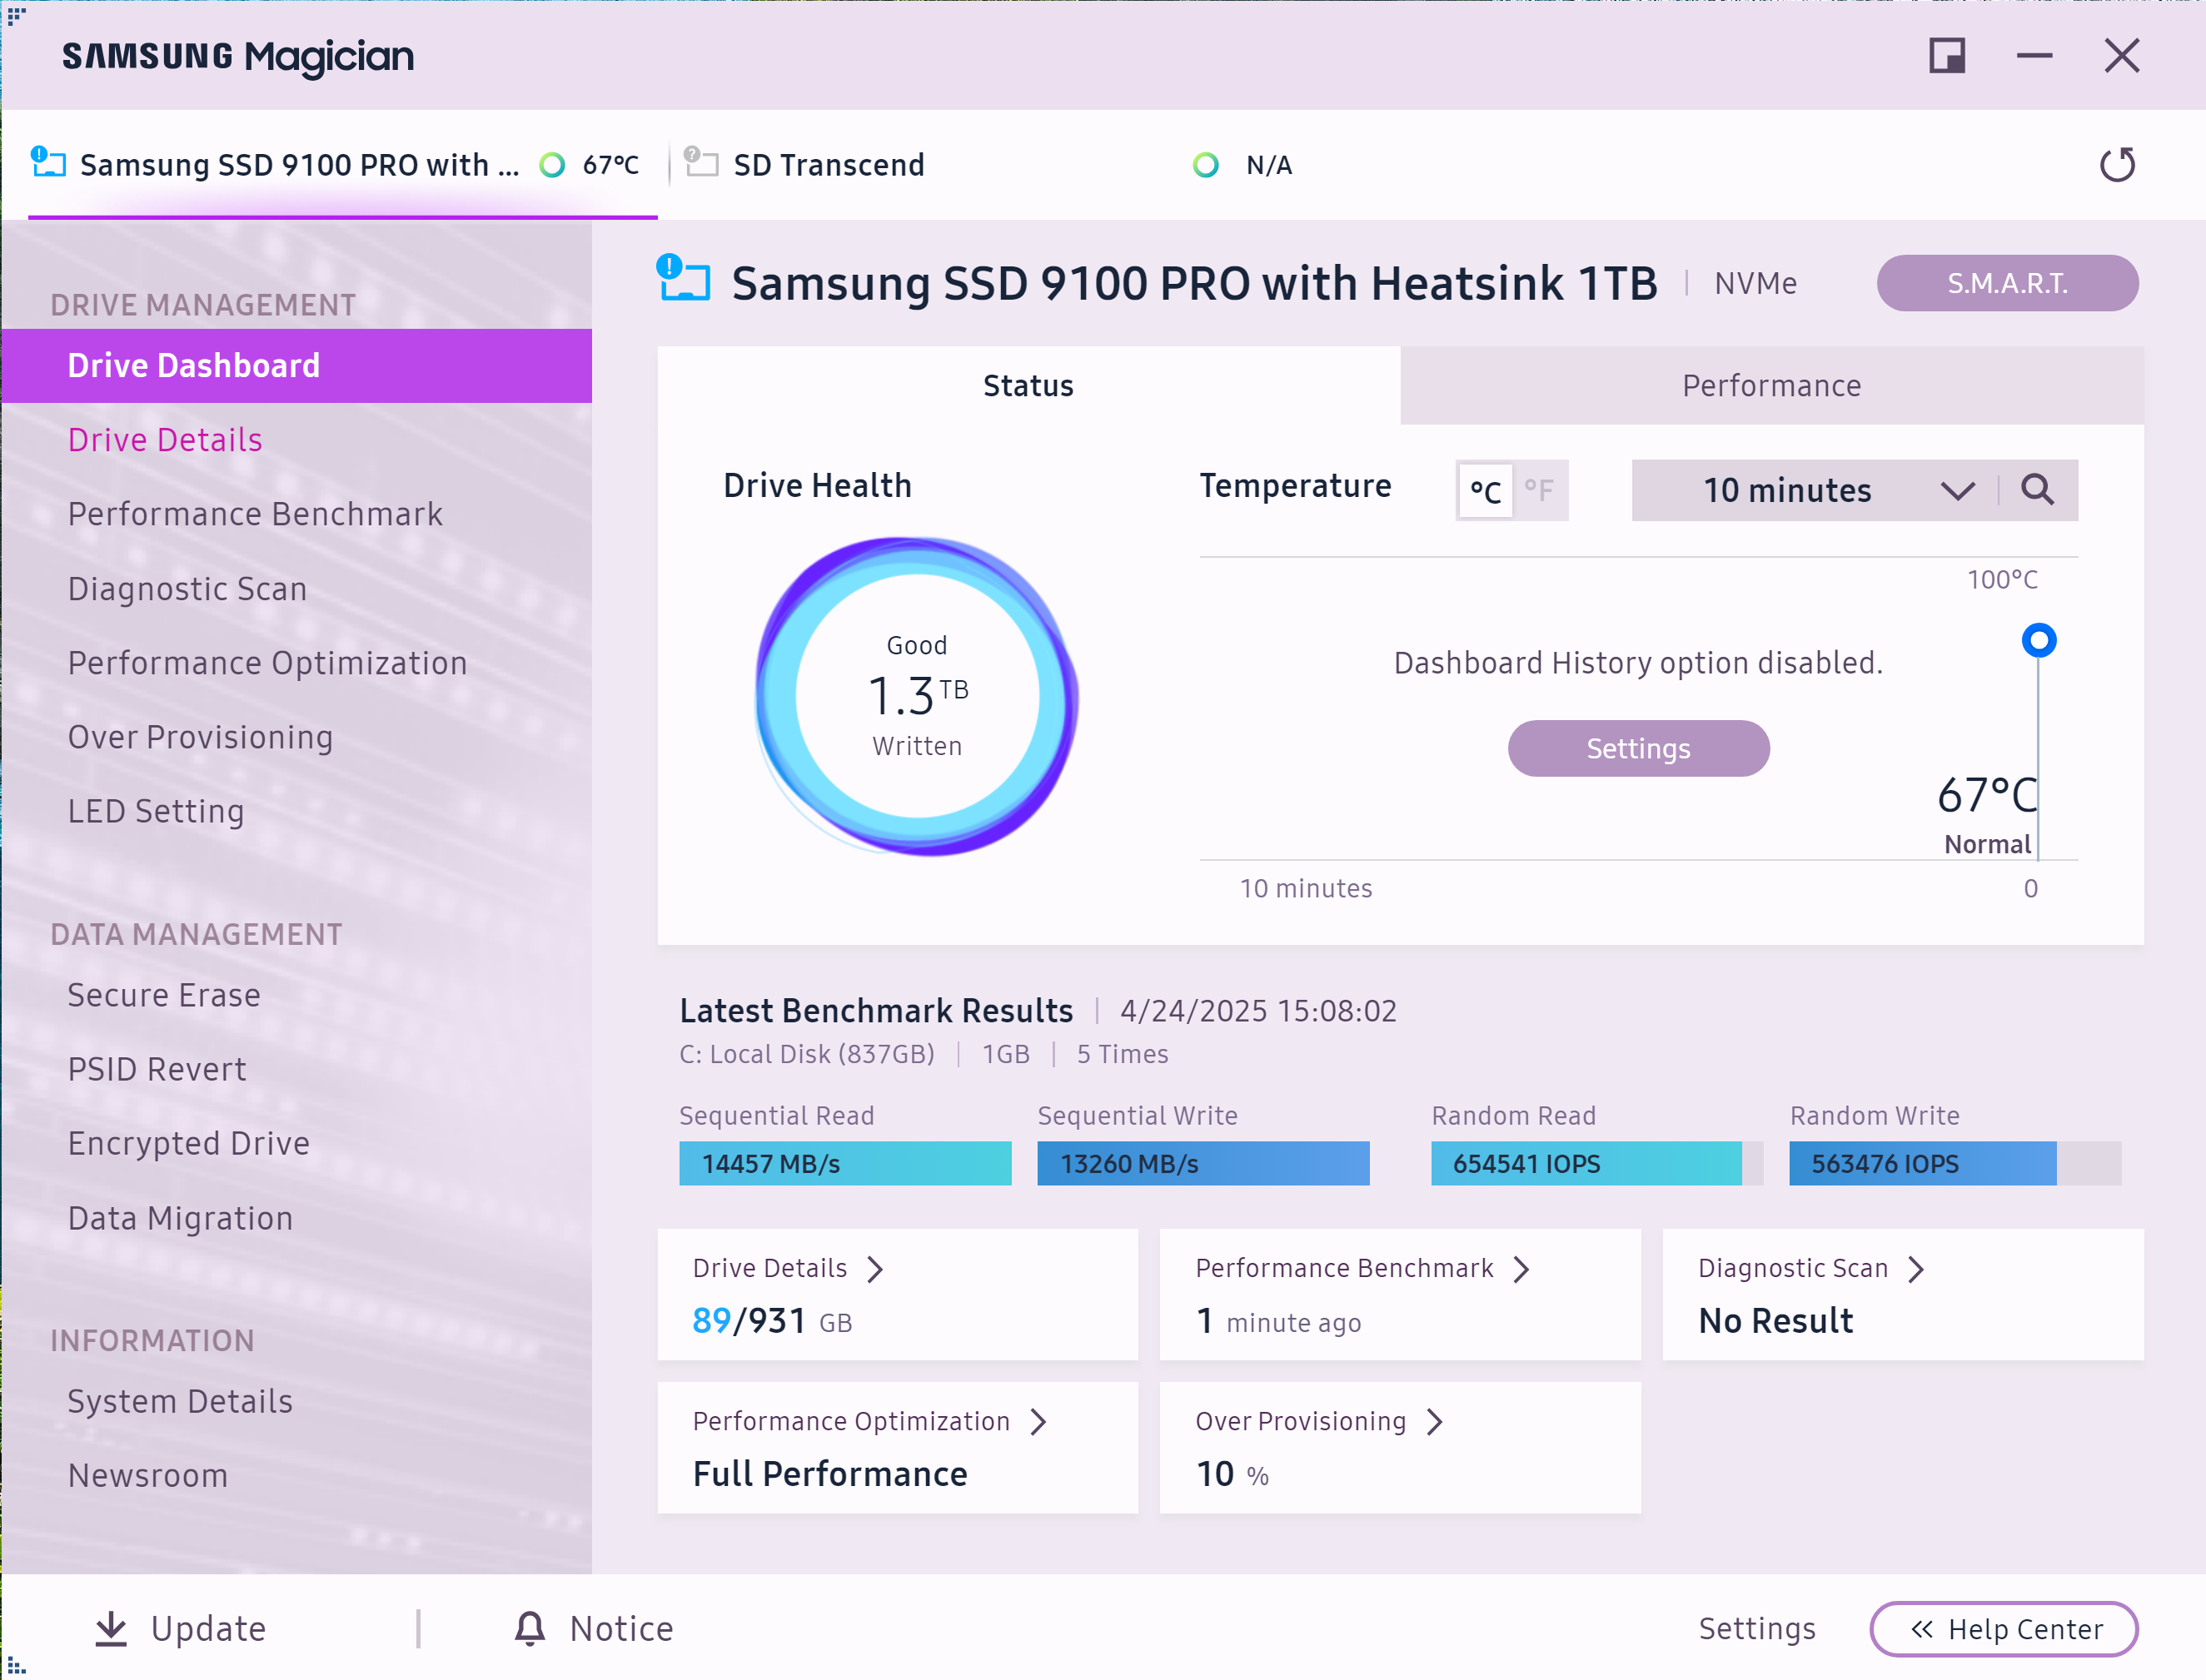This screenshot has height=1680, width=2206.
Task: Click the Notice bell icon
Action: (530, 1629)
